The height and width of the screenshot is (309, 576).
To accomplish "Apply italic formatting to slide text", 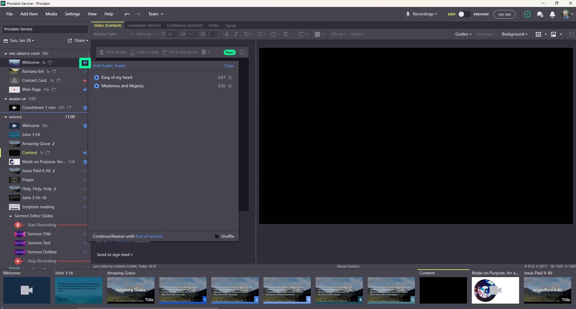I will 236,34.
